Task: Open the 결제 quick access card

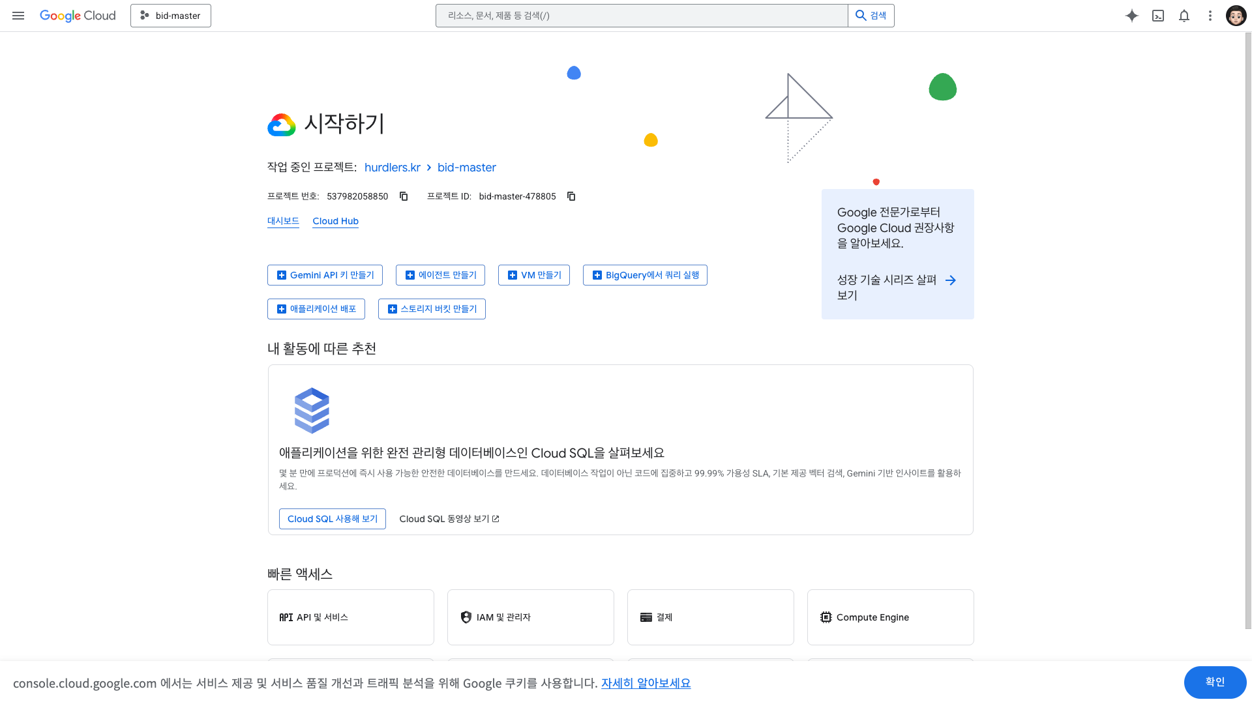Action: (711, 617)
